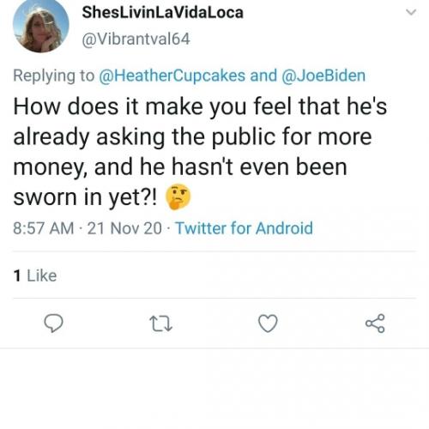
Task: Open the ShesLivinLaVidaLoca profile picture
Action: 41,25
